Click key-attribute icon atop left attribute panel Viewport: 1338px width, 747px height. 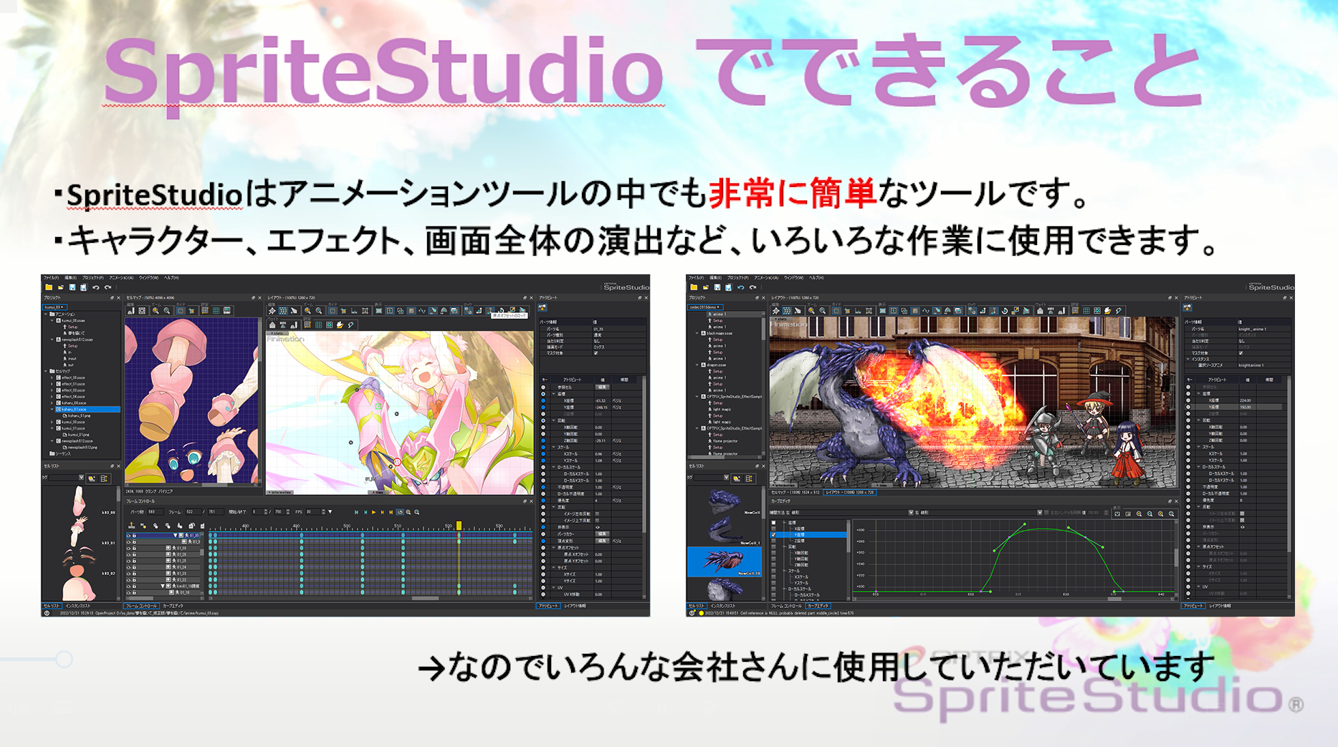point(543,308)
